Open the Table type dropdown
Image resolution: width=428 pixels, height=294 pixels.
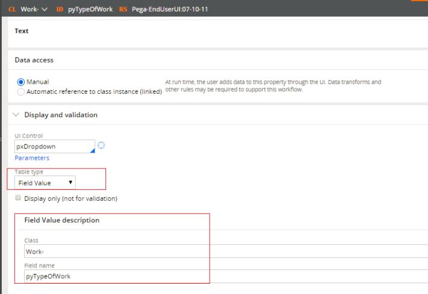click(x=46, y=182)
